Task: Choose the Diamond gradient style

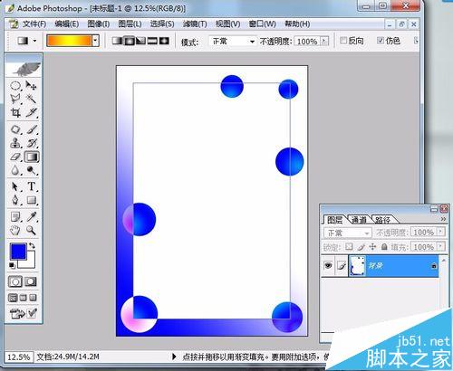Action: (164, 41)
